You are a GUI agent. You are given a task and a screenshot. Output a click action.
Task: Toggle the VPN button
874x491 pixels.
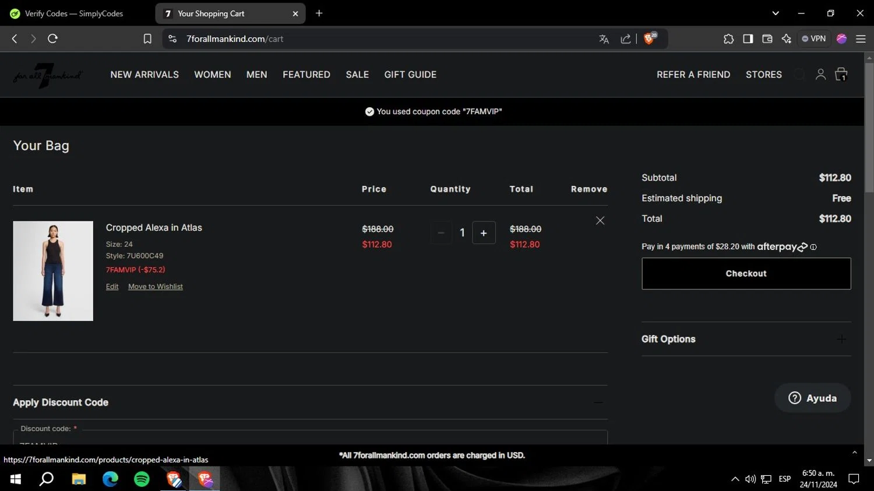coord(813,39)
